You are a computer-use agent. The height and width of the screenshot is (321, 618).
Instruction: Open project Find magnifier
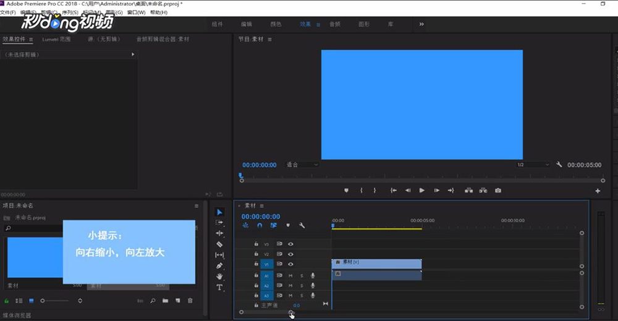(153, 301)
